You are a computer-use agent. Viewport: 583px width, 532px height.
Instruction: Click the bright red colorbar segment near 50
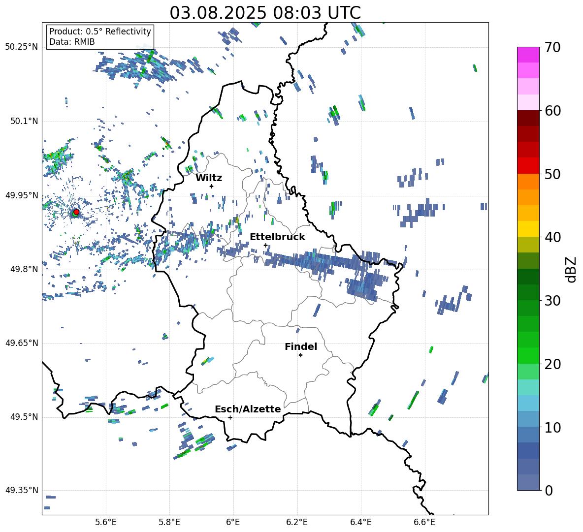pyautogui.click(x=528, y=166)
